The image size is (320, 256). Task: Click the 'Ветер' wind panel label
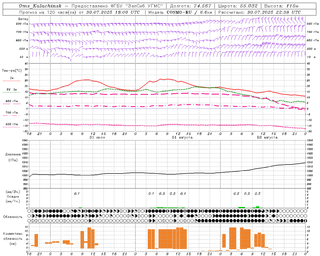23,19
